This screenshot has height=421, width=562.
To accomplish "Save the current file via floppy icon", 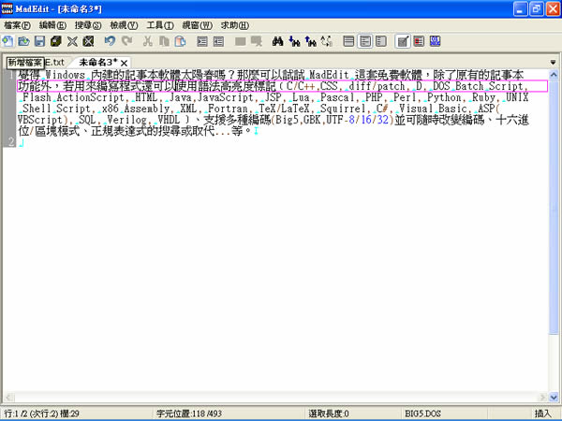I will click(39, 41).
